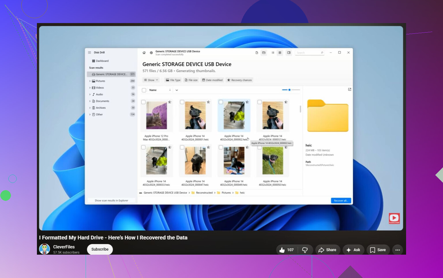Viewport: 443px width, 278px height.
Task: Check the 000033.heic file checkbox
Action: coord(143,147)
